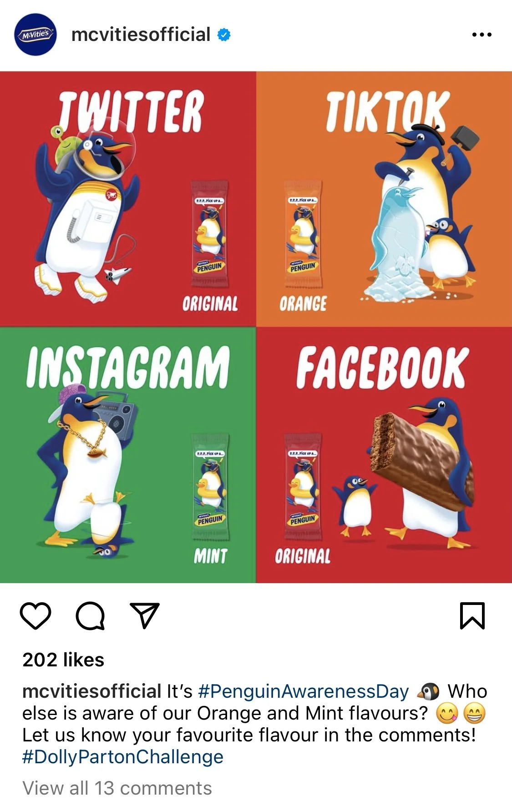Save post with bookmark icon
Screen dimensions: 512x806
tap(472, 616)
